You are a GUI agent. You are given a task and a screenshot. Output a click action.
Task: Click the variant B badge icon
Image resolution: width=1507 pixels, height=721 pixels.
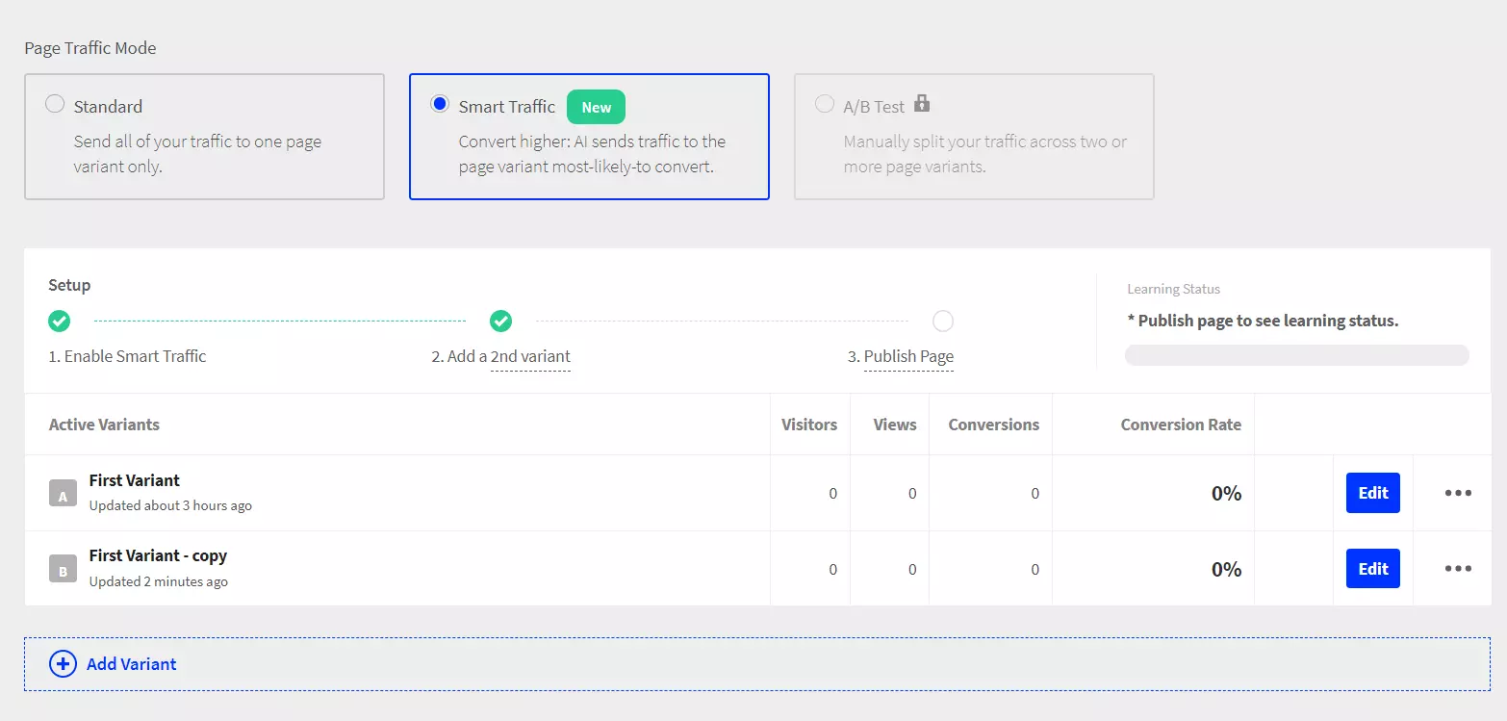[63, 569]
